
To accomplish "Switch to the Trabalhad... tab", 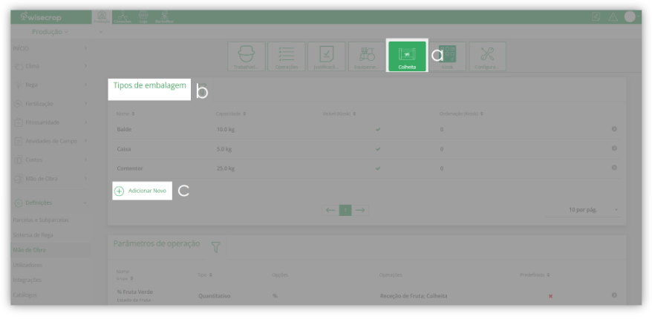I will click(246, 56).
